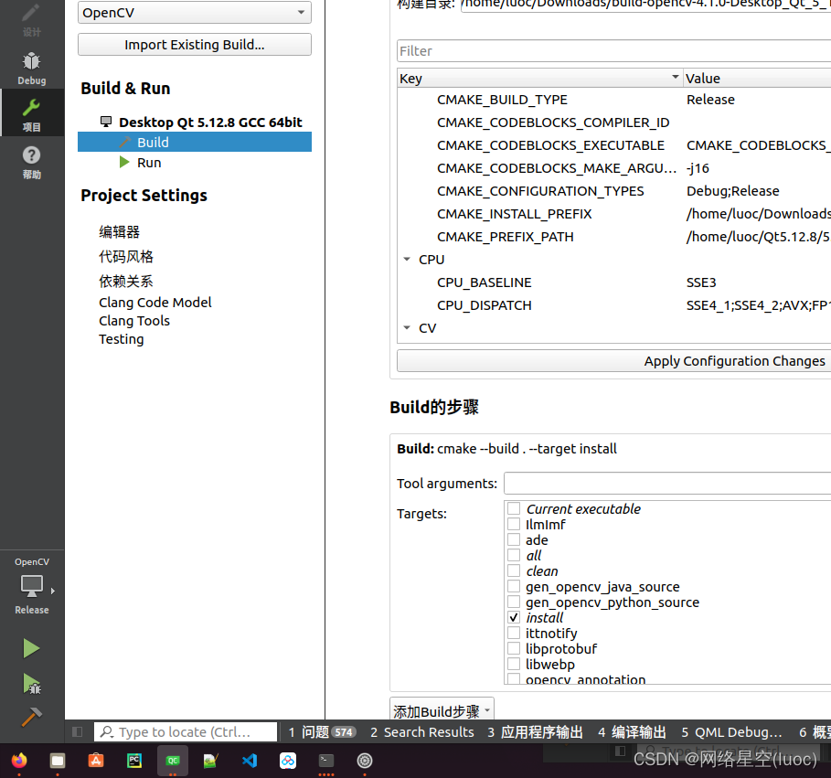Screen dimensions: 831x778
Task: Enable the all target
Action: [514, 556]
